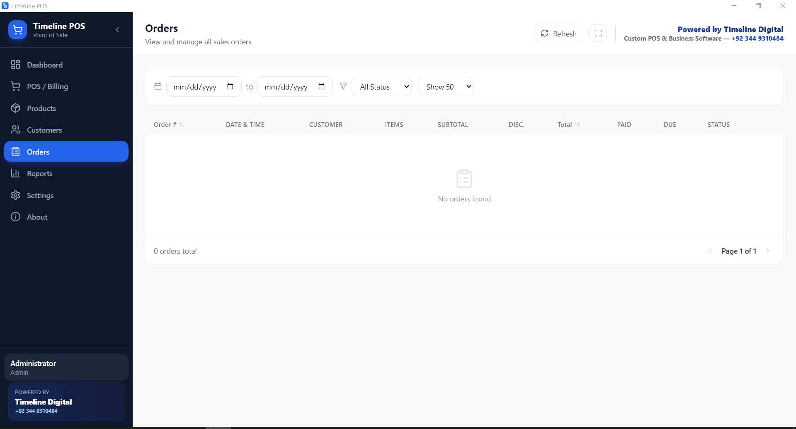The width and height of the screenshot is (796, 429).
Task: Click the Timeline POS cart logo
Action: [17, 29]
